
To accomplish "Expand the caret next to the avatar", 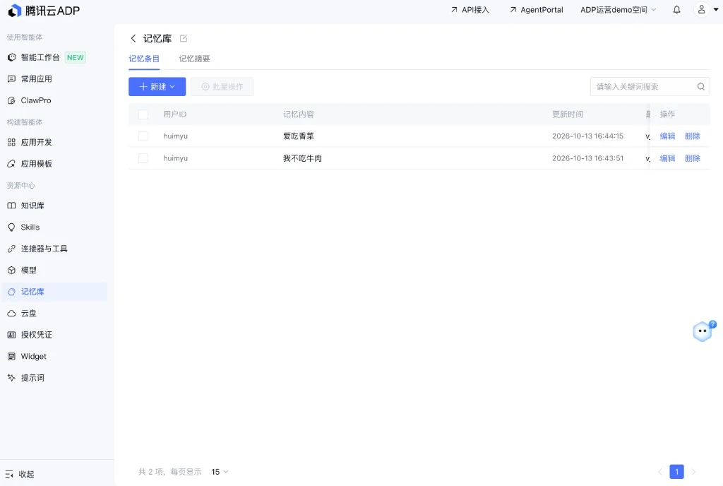I will pos(716,9).
